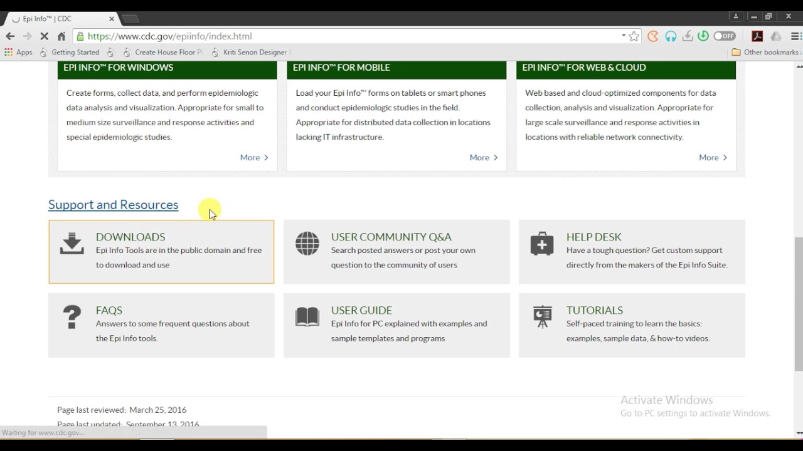803x451 pixels.
Task: Click the green circular download extension icon
Action: pyautogui.click(x=703, y=36)
